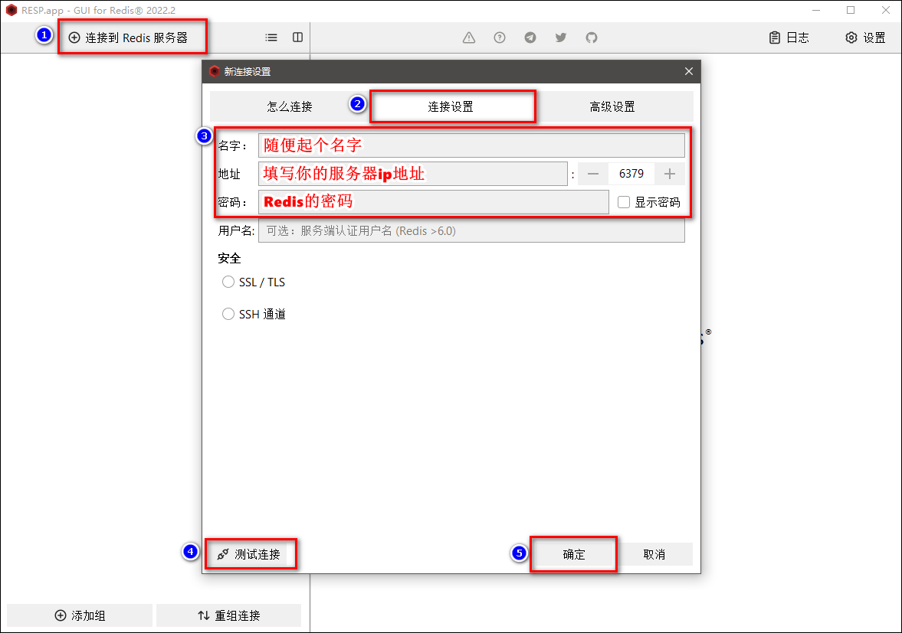Maximize the RESP.app window
902x633 pixels.
click(851, 11)
